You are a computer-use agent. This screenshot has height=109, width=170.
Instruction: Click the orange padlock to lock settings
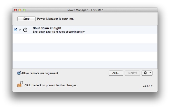[x=20, y=84]
